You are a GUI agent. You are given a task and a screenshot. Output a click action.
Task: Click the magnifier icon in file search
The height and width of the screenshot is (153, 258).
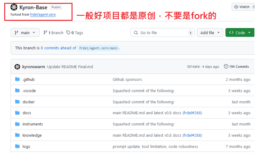(x=136, y=33)
